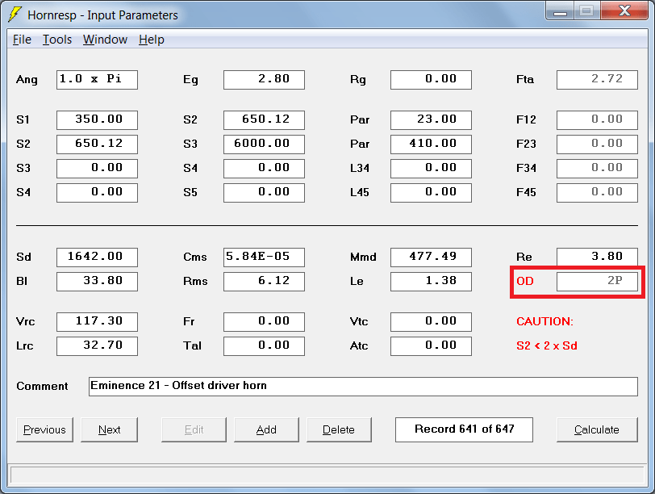
Task: Open the File menu
Action: [22, 40]
